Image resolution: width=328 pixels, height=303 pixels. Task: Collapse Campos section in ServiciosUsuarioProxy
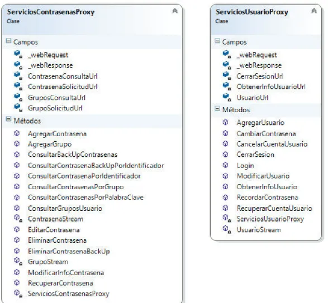(x=217, y=41)
